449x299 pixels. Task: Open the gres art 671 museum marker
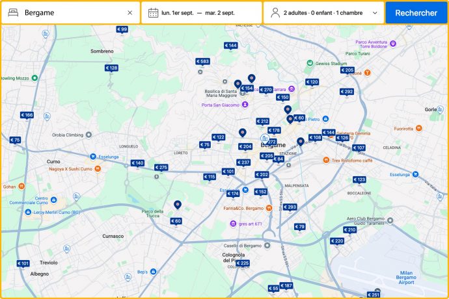point(233,224)
